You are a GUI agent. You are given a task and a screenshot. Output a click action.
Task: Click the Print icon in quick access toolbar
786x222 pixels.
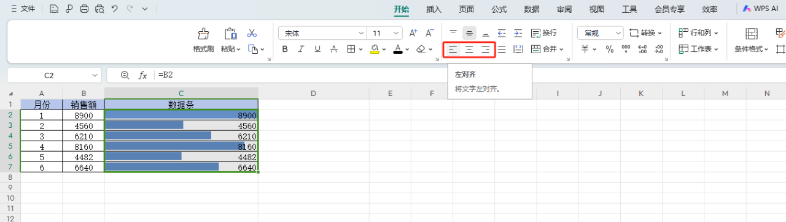pyautogui.click(x=84, y=9)
